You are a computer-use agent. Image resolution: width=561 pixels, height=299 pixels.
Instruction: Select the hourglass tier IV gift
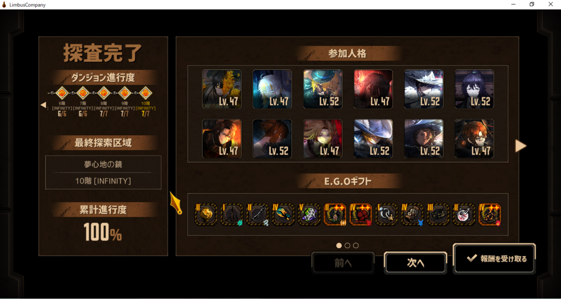(412, 215)
